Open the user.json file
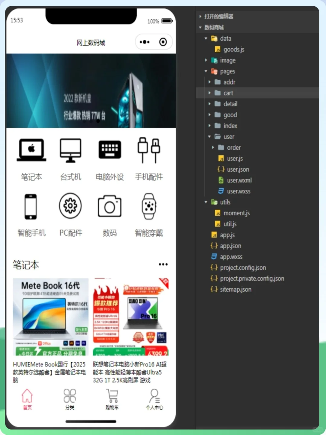 coord(238,169)
